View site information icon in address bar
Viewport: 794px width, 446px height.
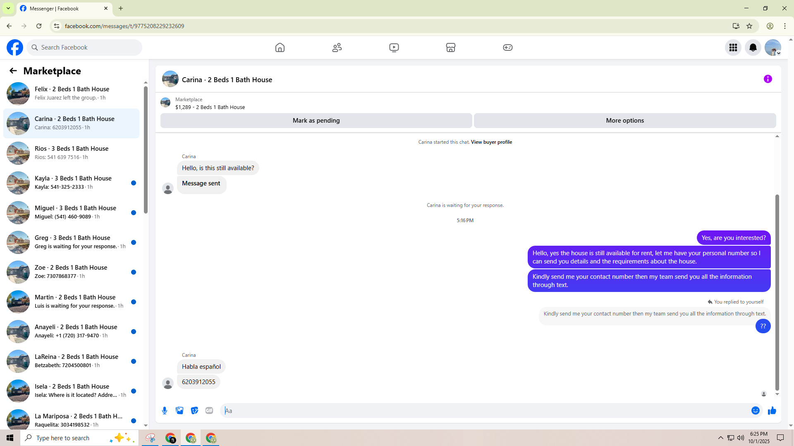(57, 26)
